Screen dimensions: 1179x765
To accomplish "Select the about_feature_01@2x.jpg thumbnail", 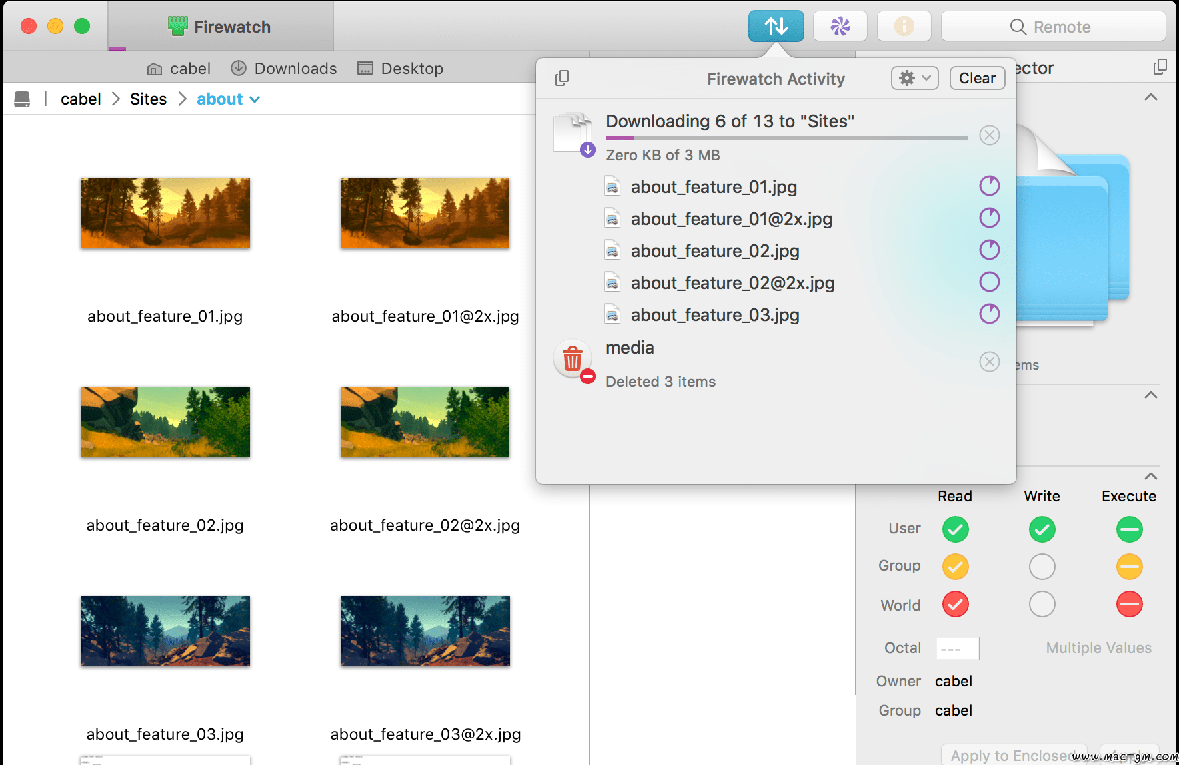I will coord(425,213).
